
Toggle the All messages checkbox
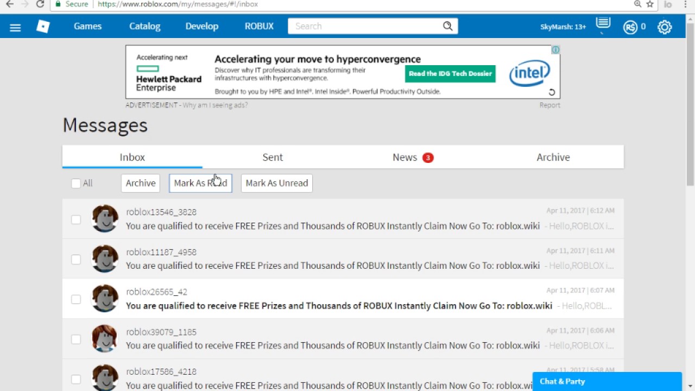[x=76, y=184]
